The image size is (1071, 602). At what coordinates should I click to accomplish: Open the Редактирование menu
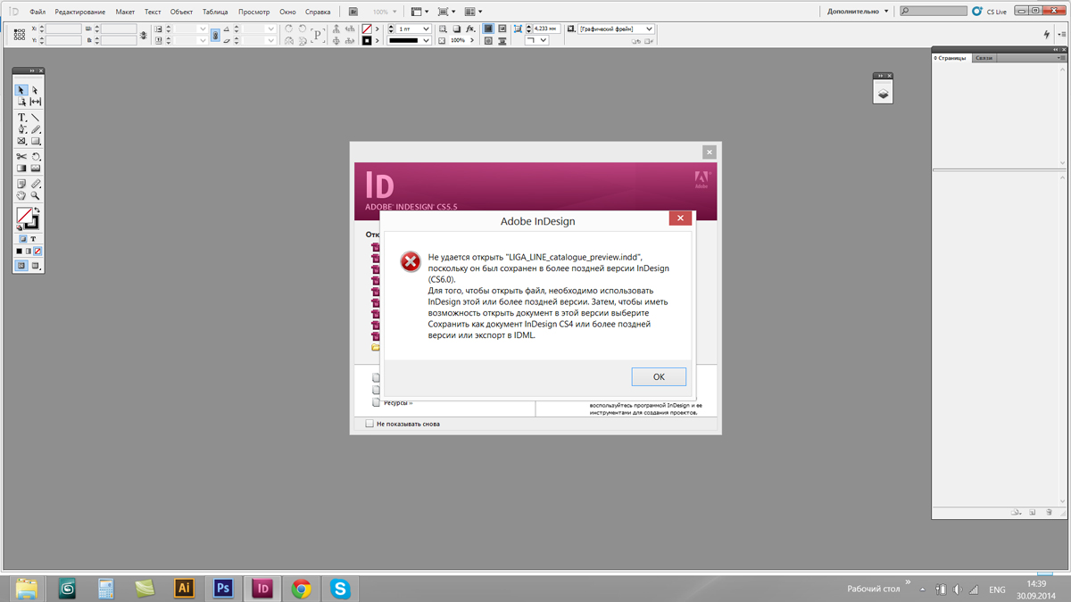[79, 12]
